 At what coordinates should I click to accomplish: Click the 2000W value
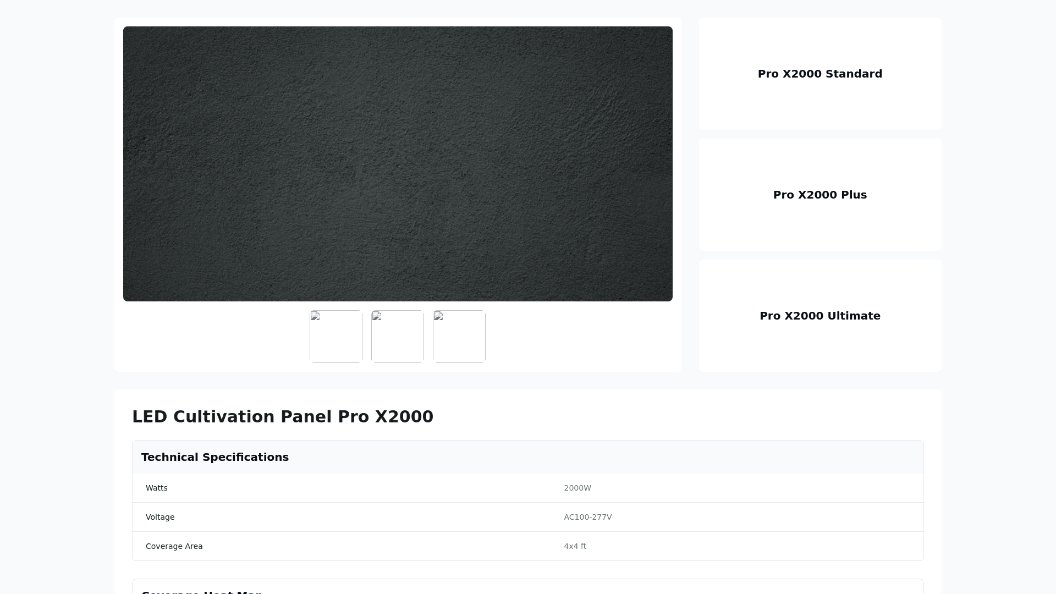[577, 488]
